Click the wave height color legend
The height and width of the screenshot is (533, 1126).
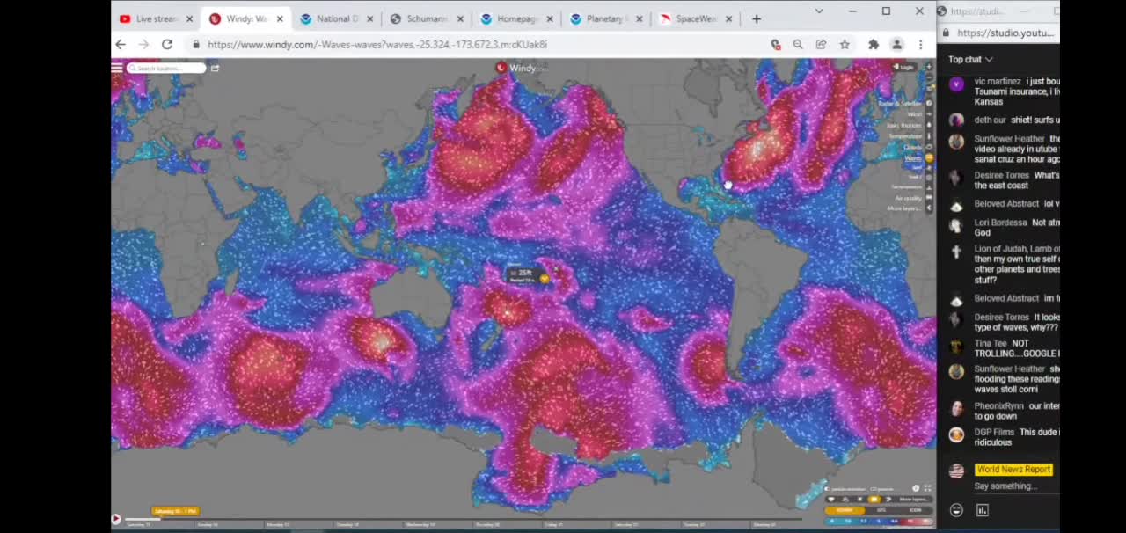(x=879, y=522)
